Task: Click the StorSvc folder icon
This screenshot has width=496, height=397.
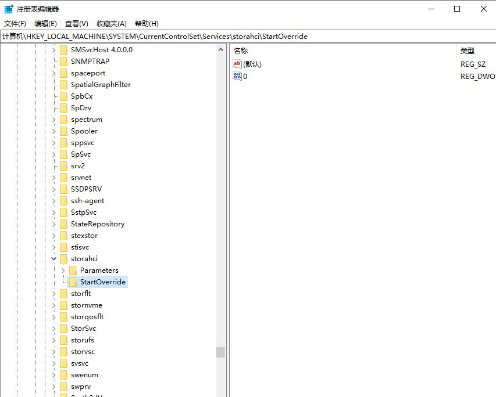Action: [x=63, y=328]
